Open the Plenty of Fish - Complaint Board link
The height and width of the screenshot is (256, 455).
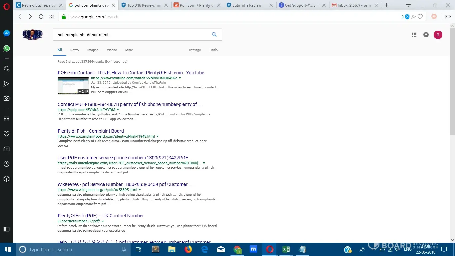pos(91,131)
